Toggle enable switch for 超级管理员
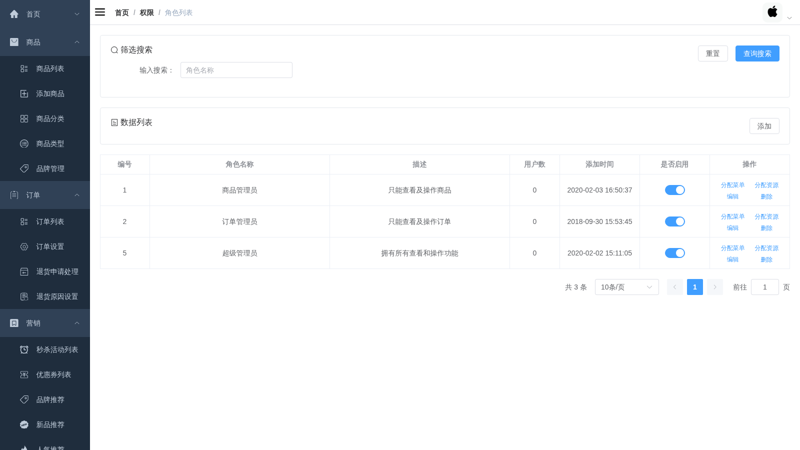 [674, 253]
